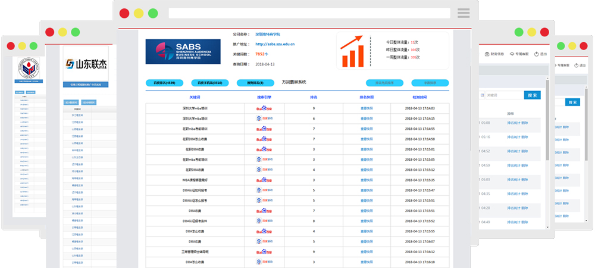
Task: Click the 字数排序 sort button
Action: pos(430,83)
